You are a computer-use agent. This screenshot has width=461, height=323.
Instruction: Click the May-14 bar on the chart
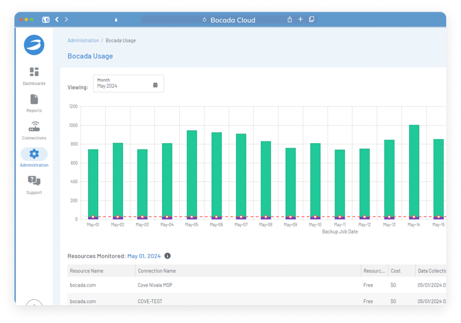click(414, 171)
